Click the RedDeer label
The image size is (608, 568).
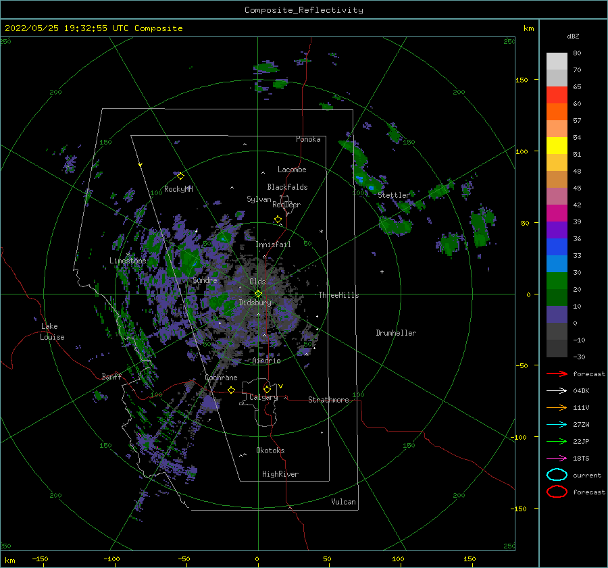click(x=286, y=205)
